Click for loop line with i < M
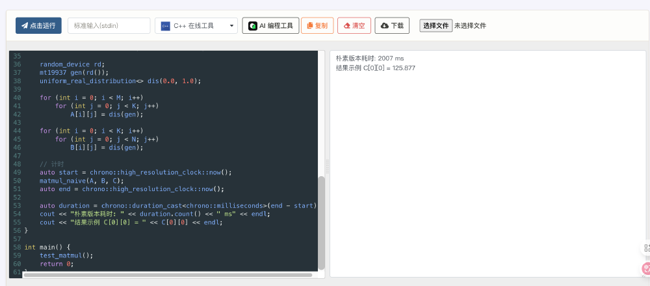Screen dimensions: 650x286 [91, 97]
